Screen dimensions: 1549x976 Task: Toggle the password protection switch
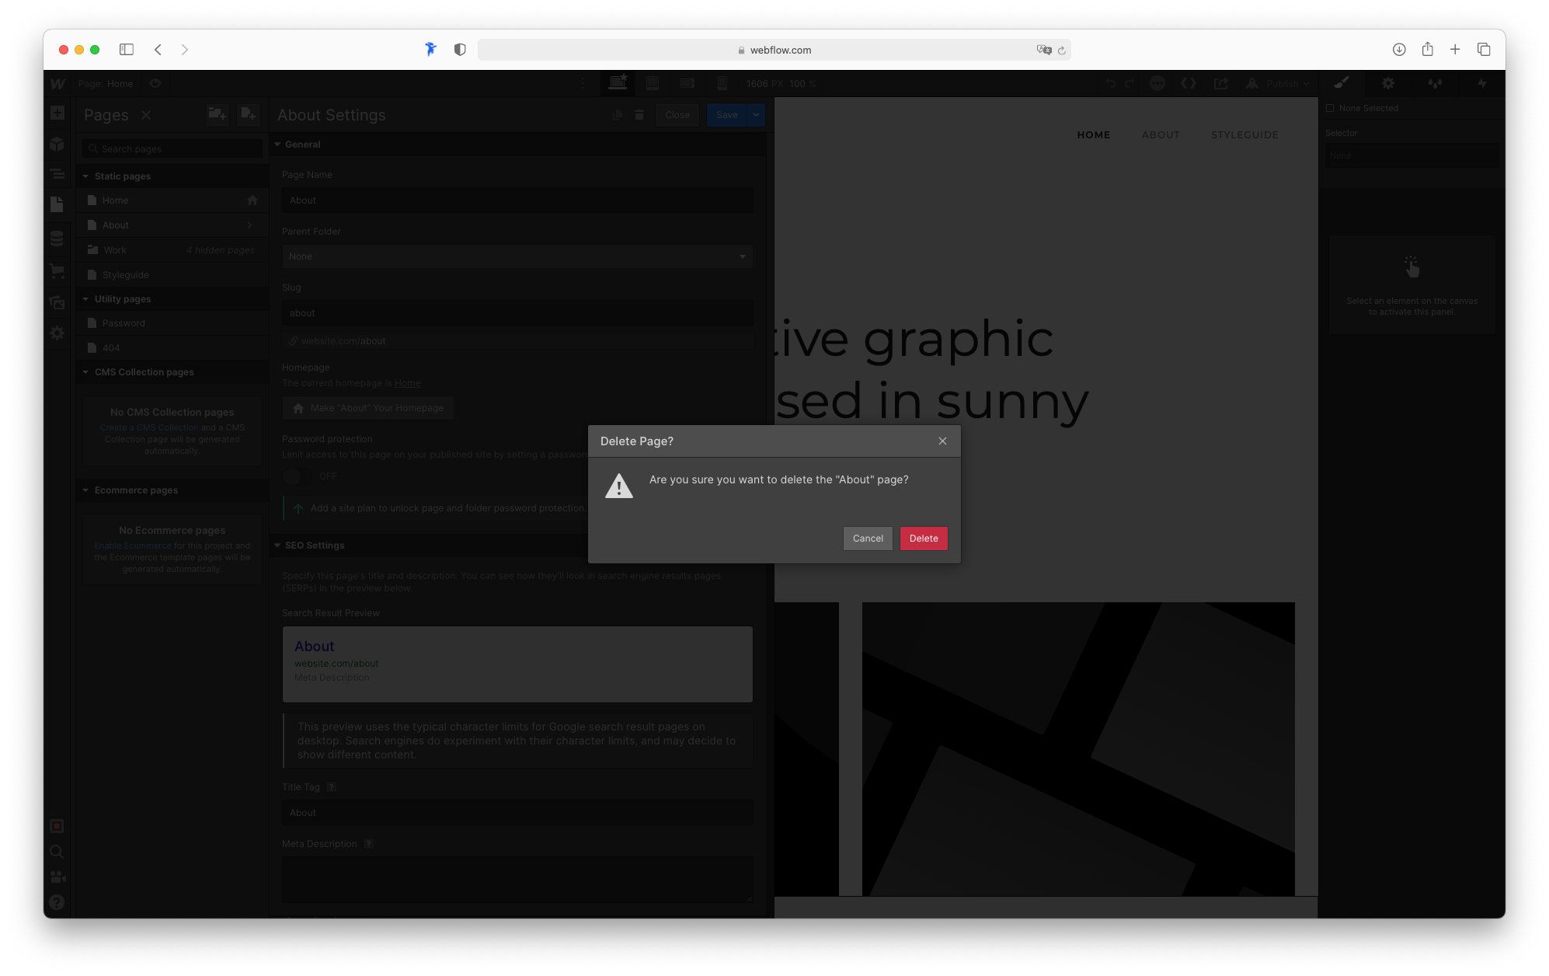point(294,476)
